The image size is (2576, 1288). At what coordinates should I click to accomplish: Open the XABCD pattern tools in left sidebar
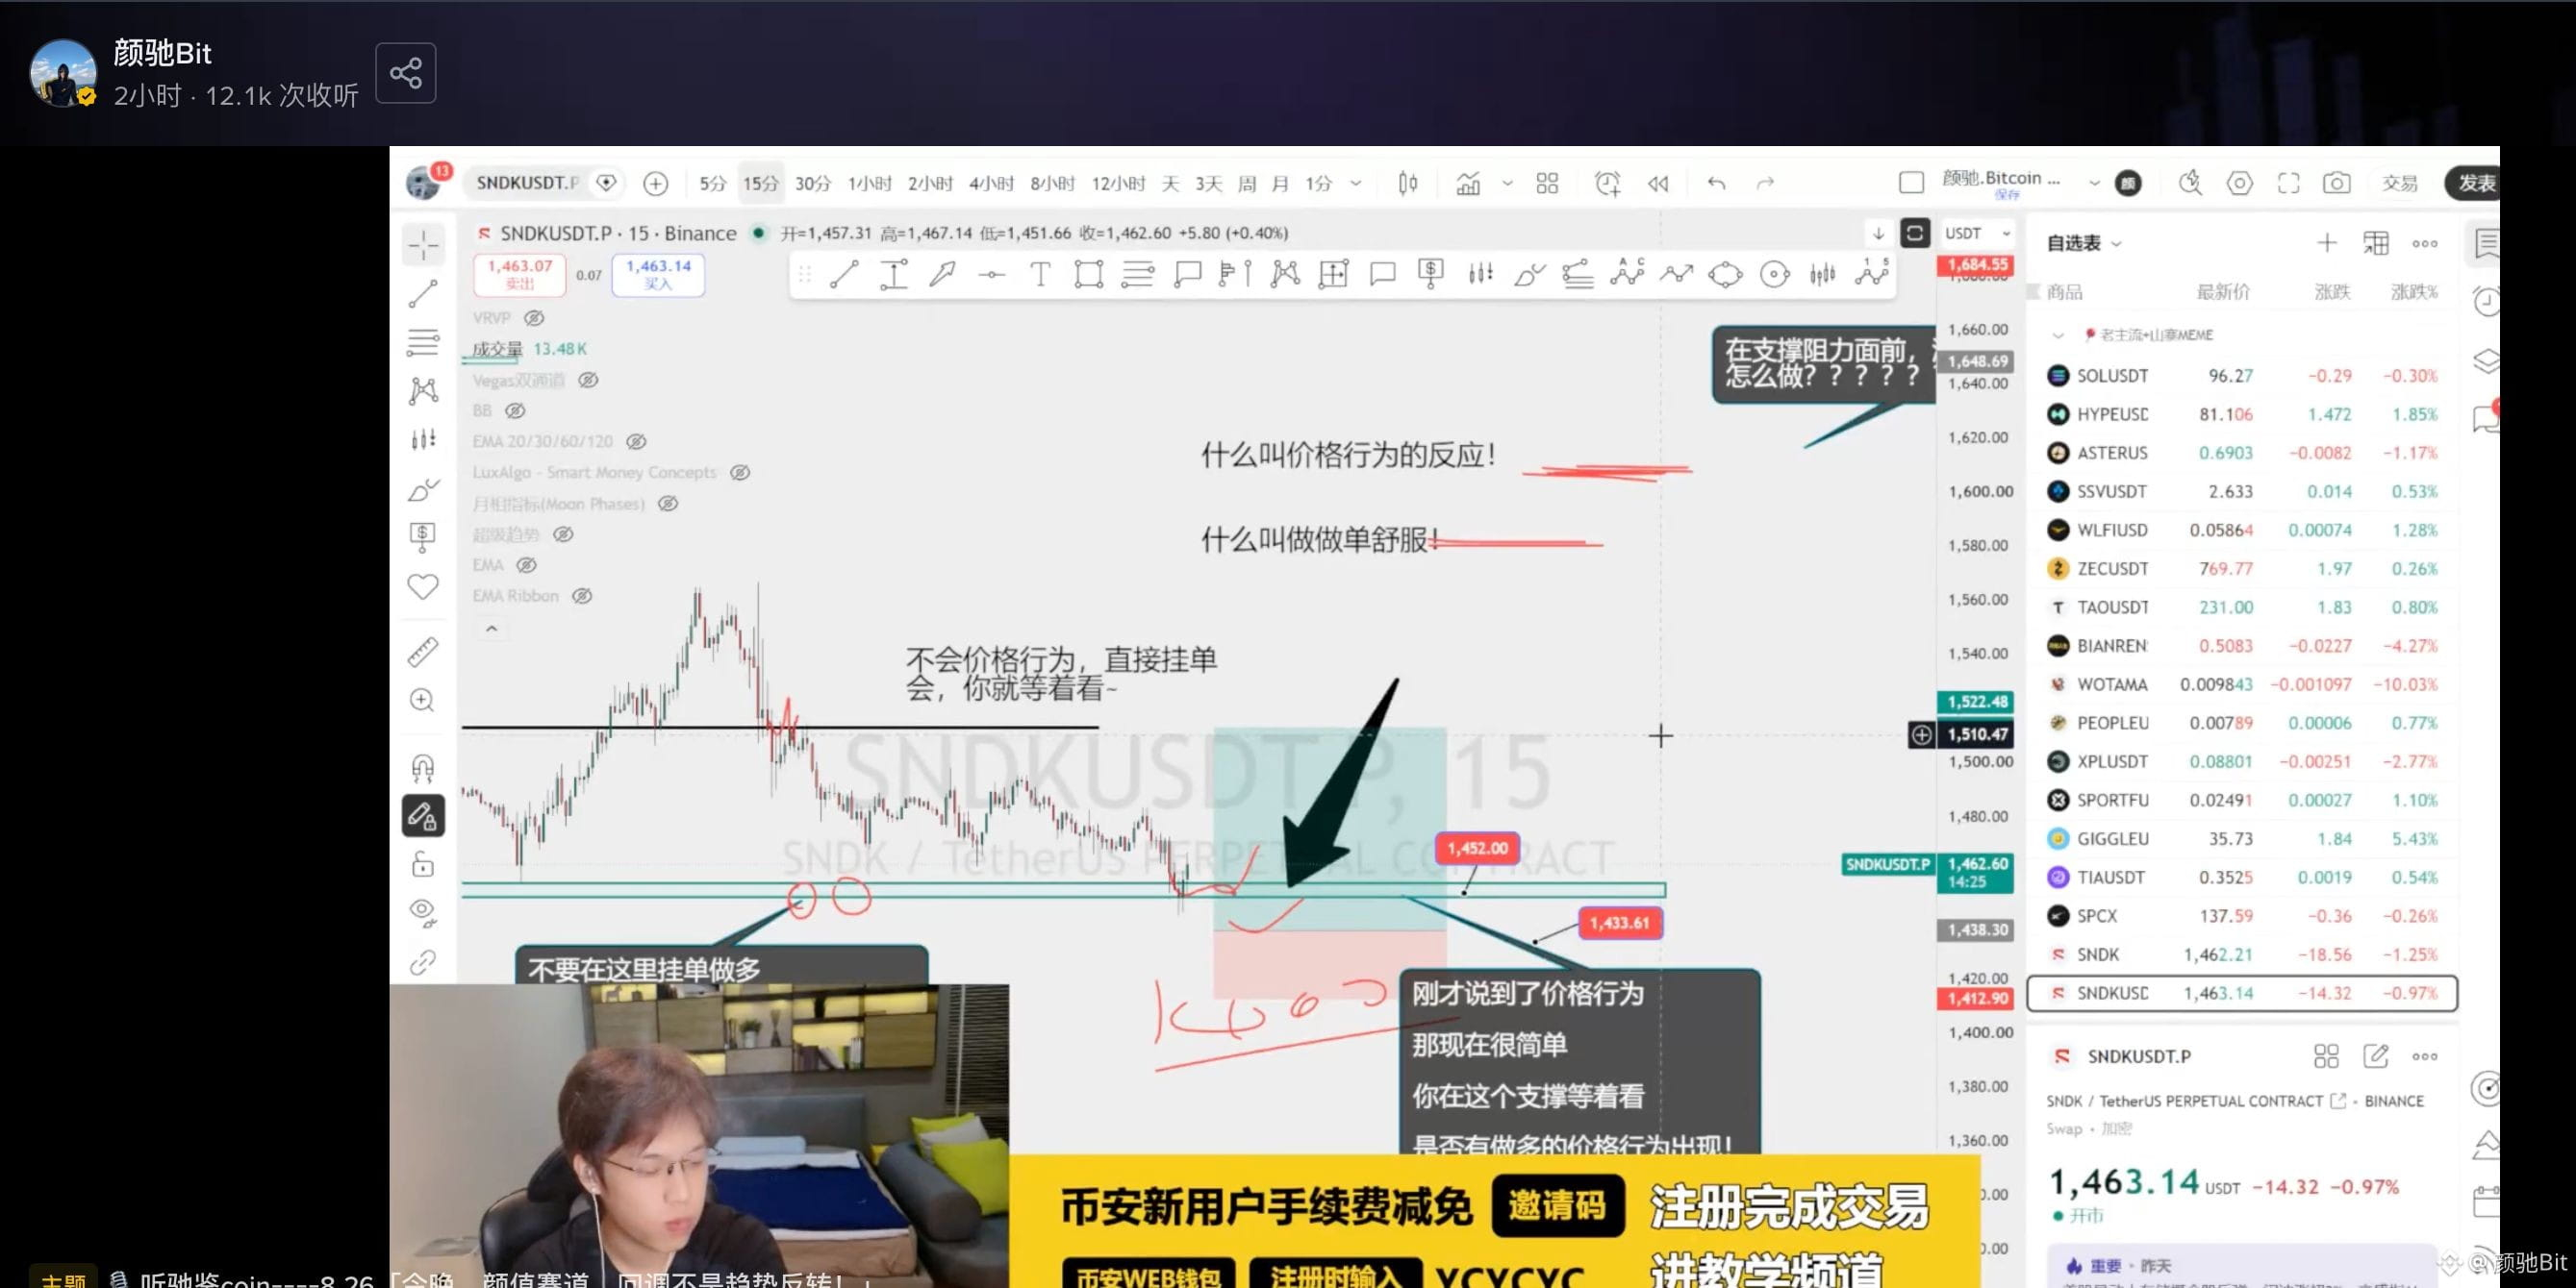pyautogui.click(x=423, y=389)
